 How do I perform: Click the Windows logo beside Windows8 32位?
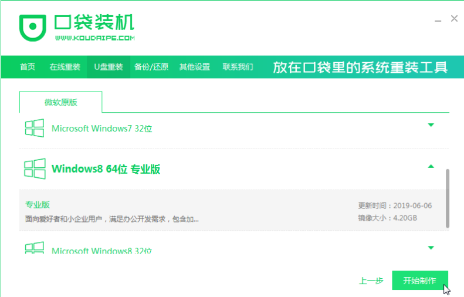click(x=35, y=248)
